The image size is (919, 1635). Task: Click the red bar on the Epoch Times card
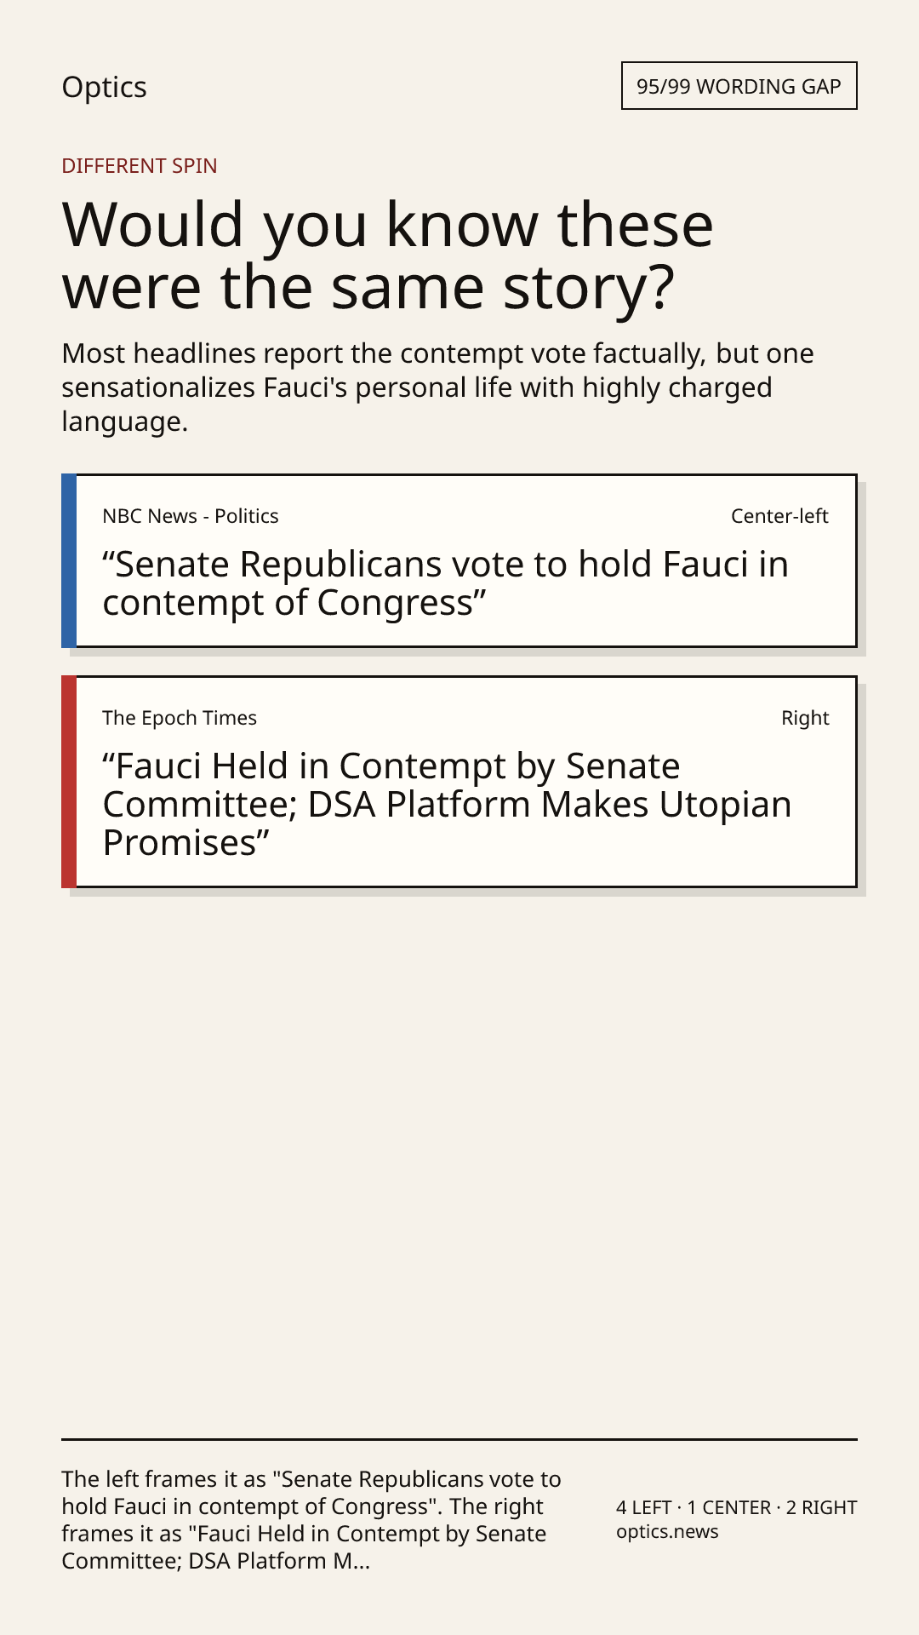(69, 782)
